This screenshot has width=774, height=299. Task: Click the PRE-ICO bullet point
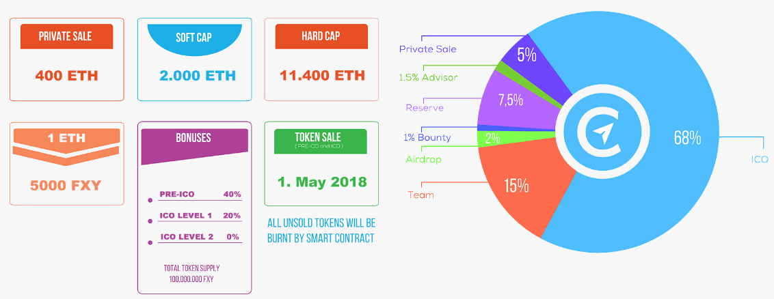pos(150,200)
